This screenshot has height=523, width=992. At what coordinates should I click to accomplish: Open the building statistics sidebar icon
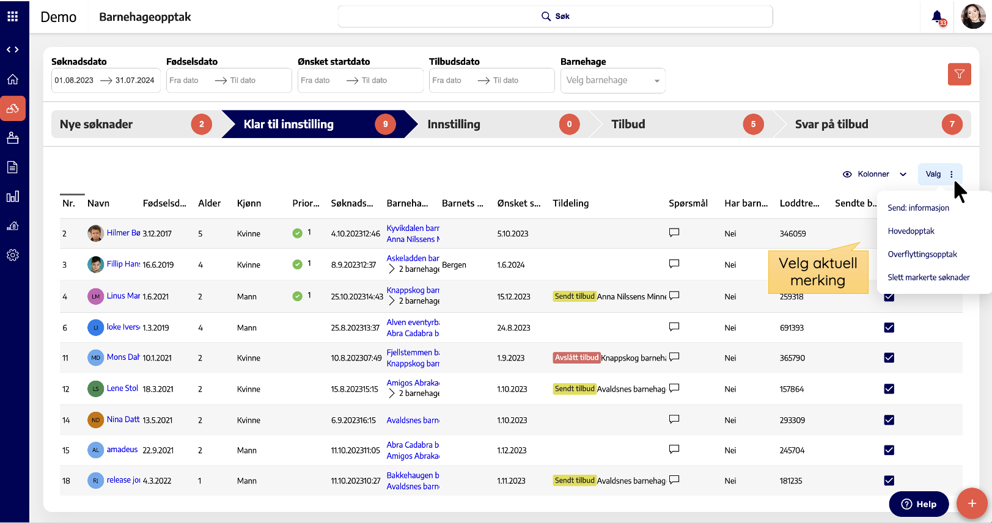13,225
